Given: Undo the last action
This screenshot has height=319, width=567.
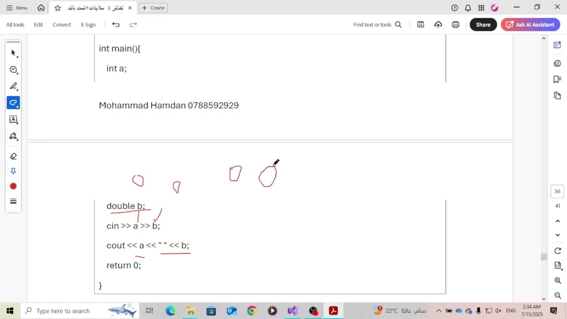Looking at the screenshot, I should (116, 24).
